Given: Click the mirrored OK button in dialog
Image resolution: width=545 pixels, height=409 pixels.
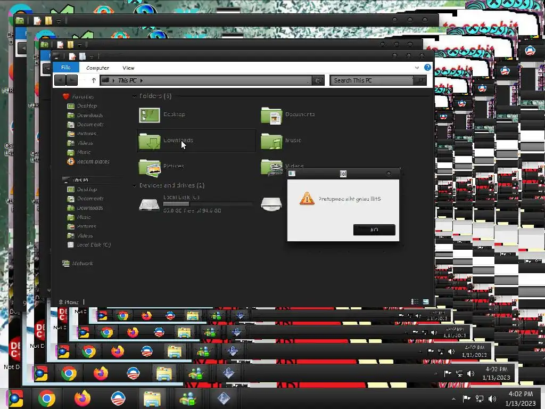Looking at the screenshot, I should pyautogui.click(x=374, y=230).
